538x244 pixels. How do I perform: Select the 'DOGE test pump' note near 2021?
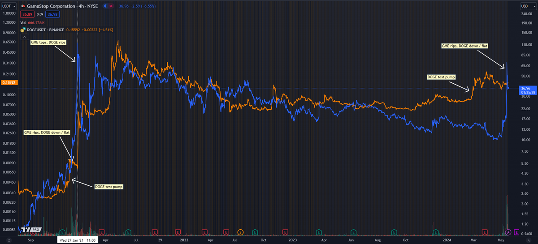pos(109,186)
